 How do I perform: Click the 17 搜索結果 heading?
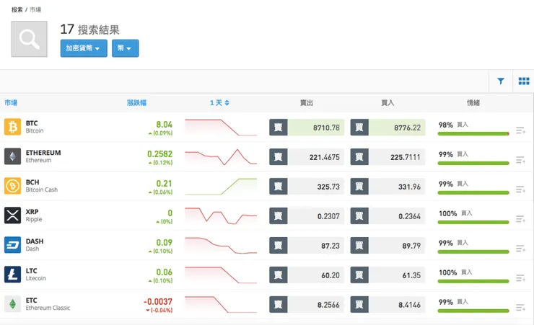tap(90, 30)
